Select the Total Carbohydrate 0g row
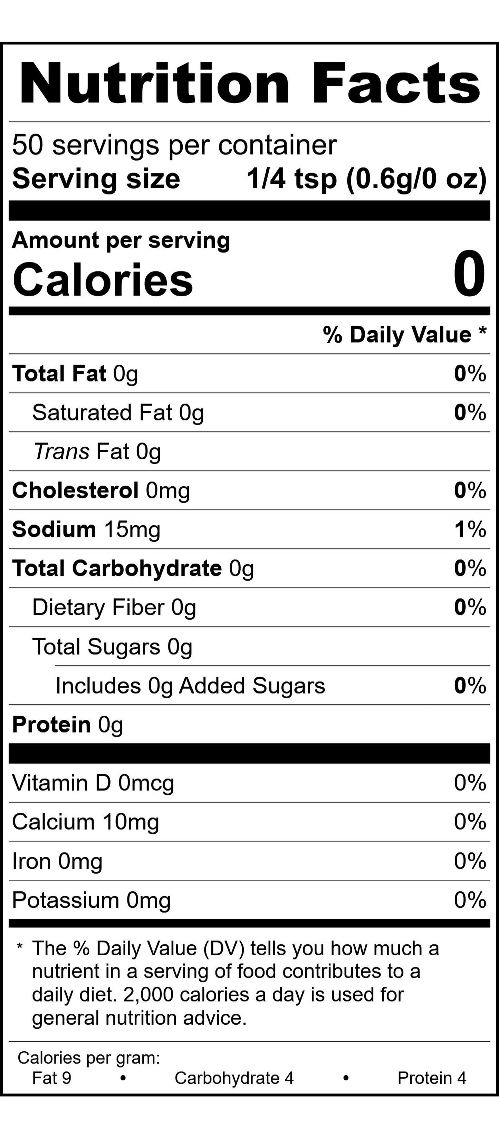Screen dimensions: 499x1147 click(133, 568)
